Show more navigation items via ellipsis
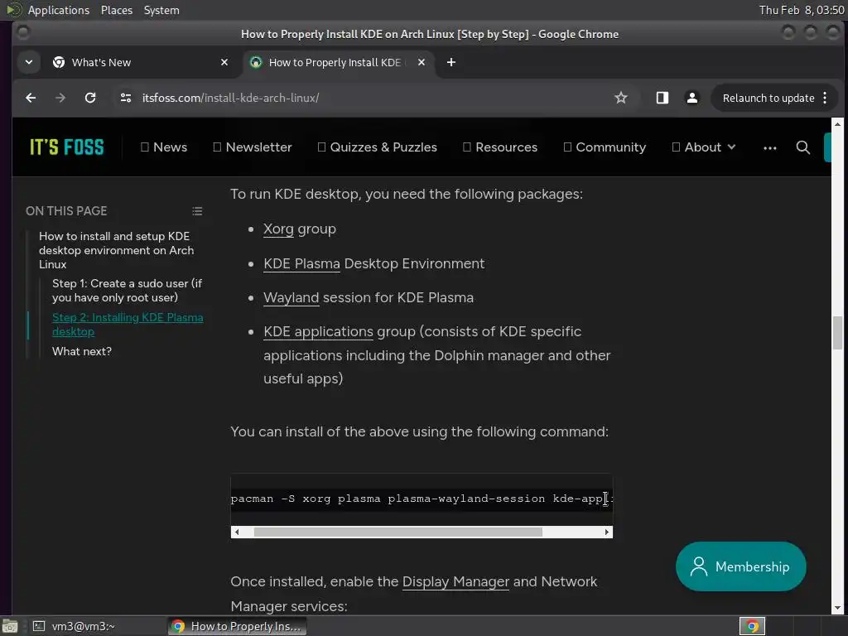 (x=770, y=147)
